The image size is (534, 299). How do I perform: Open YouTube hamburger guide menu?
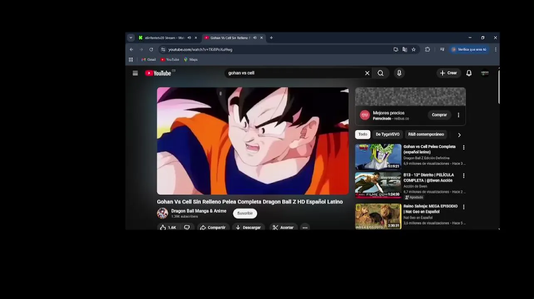[135, 73]
